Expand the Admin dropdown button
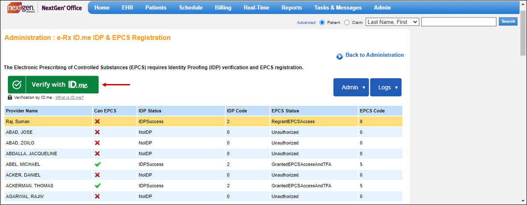 (x=351, y=87)
